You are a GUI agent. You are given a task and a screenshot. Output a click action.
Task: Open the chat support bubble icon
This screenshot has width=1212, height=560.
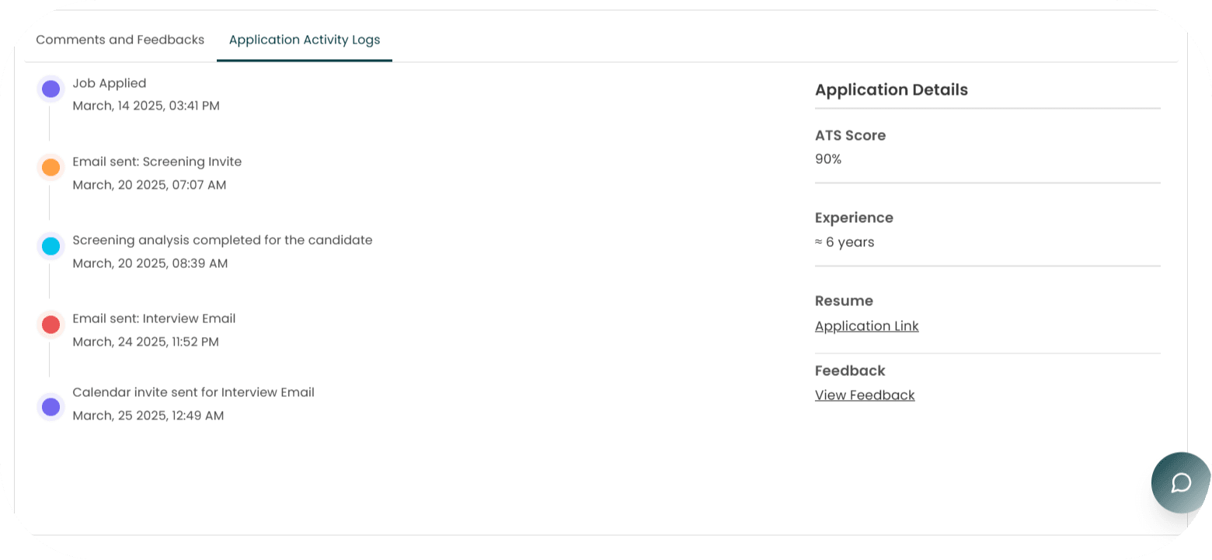click(1180, 482)
